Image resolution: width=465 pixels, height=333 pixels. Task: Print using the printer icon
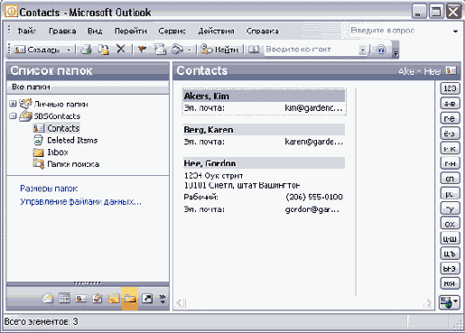(87, 50)
